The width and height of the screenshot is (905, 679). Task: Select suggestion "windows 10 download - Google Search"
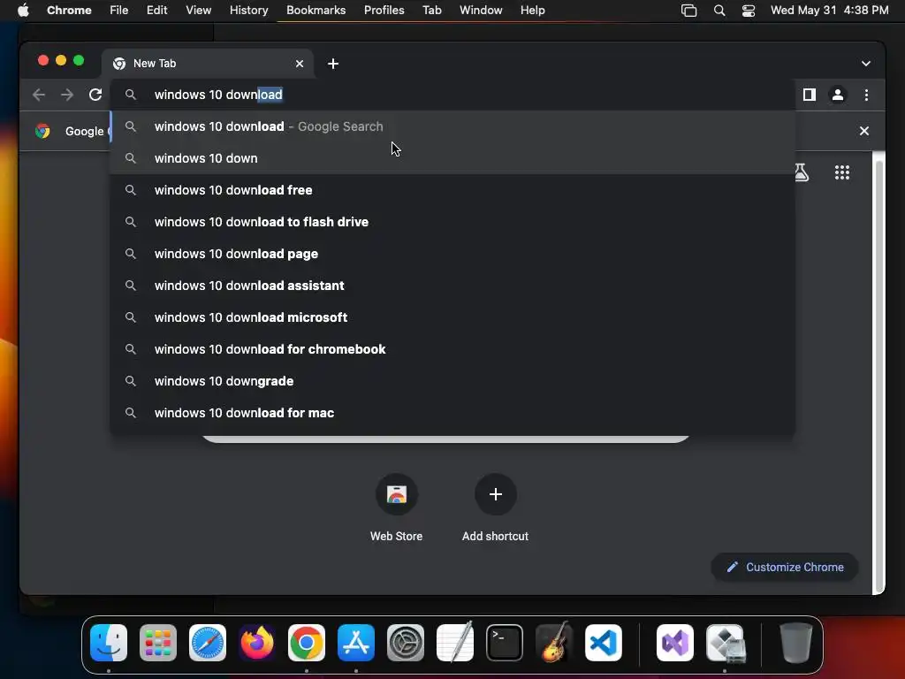452,126
